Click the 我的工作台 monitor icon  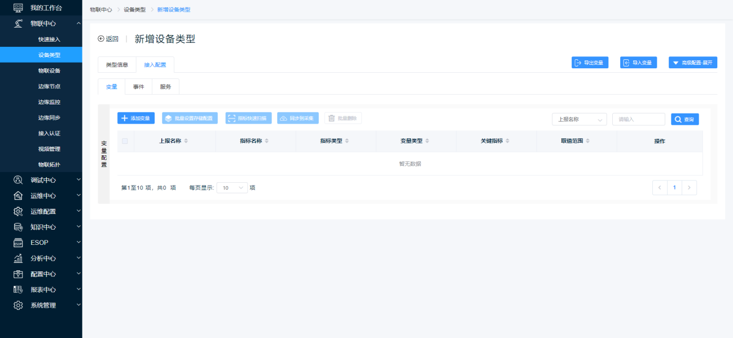(18, 8)
